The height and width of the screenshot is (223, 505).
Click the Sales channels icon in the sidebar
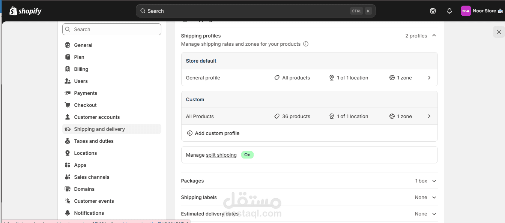click(68, 177)
